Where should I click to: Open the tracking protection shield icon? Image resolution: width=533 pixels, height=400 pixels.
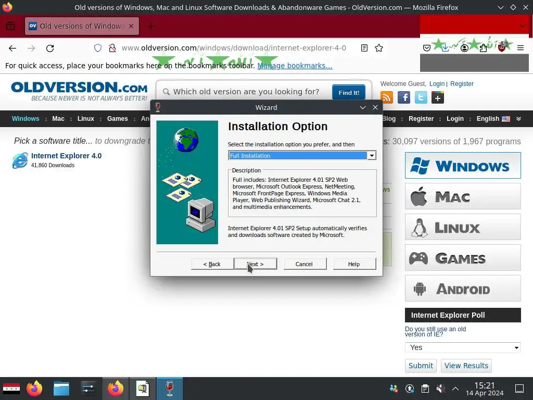pyautogui.click(x=98, y=48)
